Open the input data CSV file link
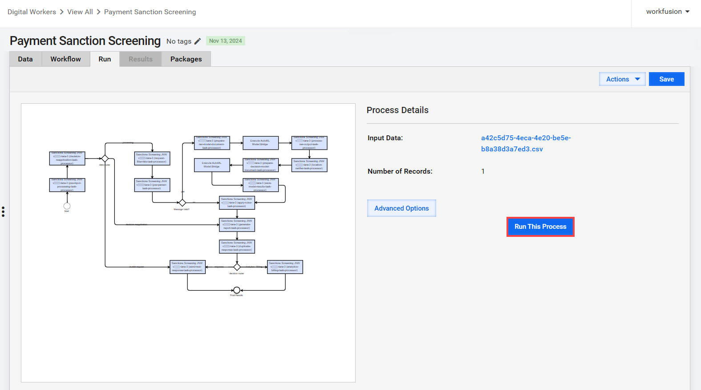Image resolution: width=701 pixels, height=390 pixels. point(526,143)
